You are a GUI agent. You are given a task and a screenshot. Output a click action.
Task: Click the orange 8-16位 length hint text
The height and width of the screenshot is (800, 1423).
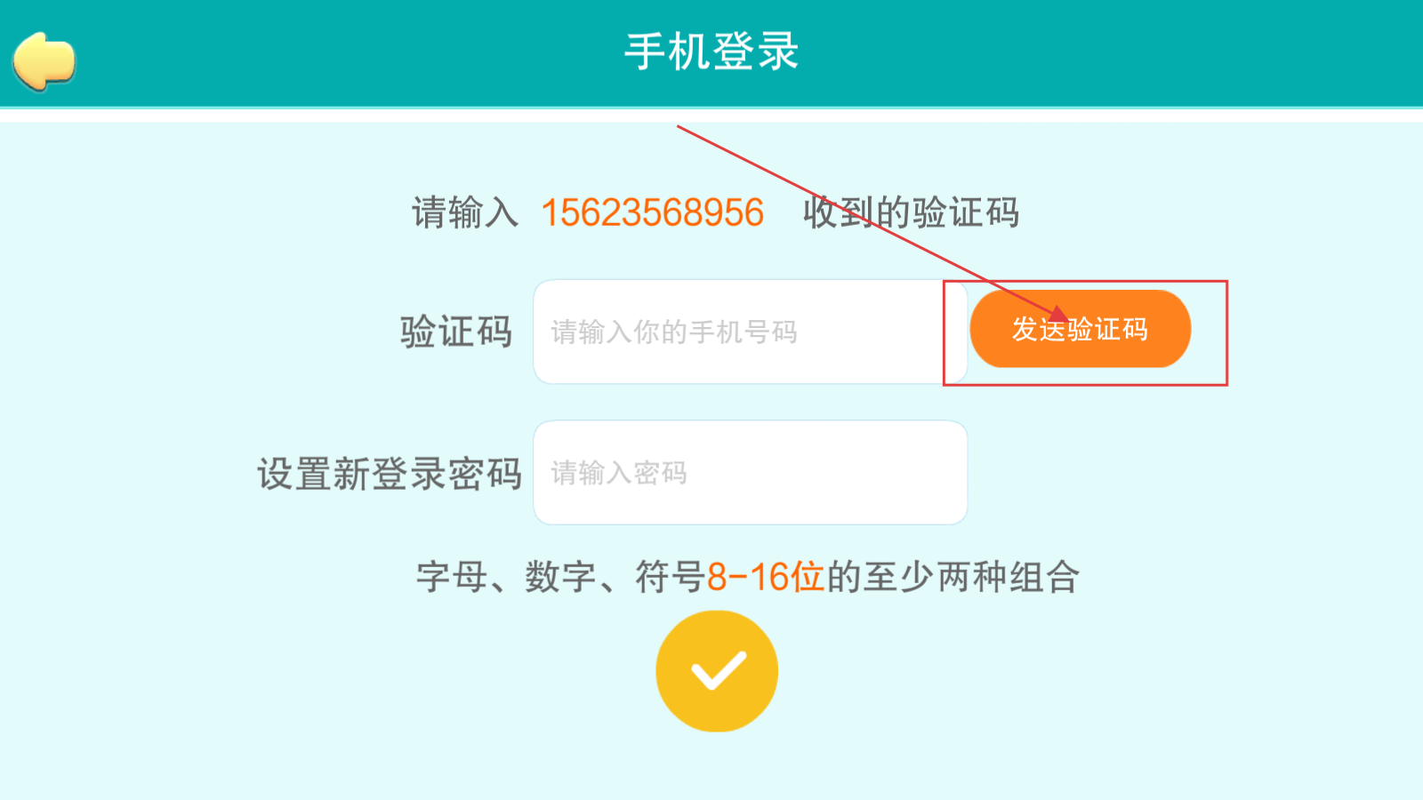tap(765, 577)
